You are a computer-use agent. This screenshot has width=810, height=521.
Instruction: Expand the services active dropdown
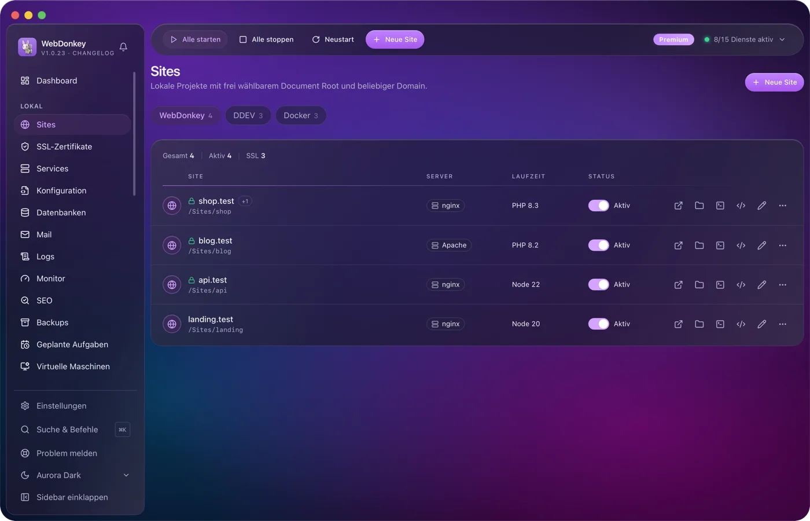pos(745,39)
